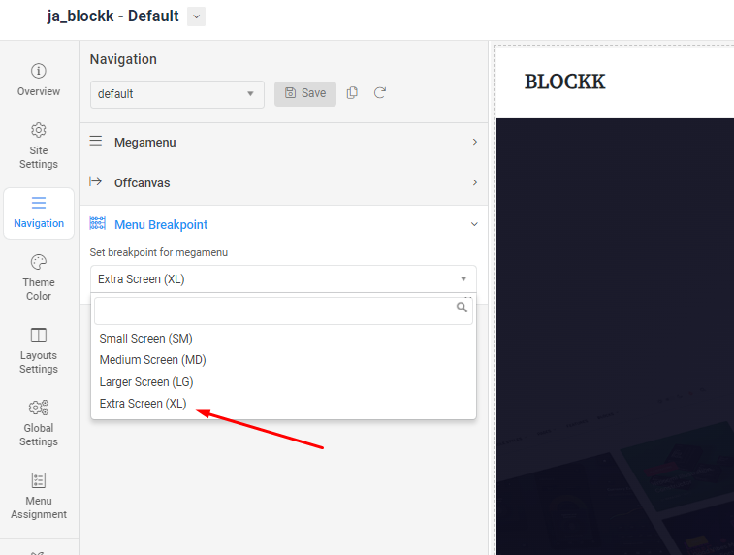
Task: Click the Save button
Action: [305, 94]
